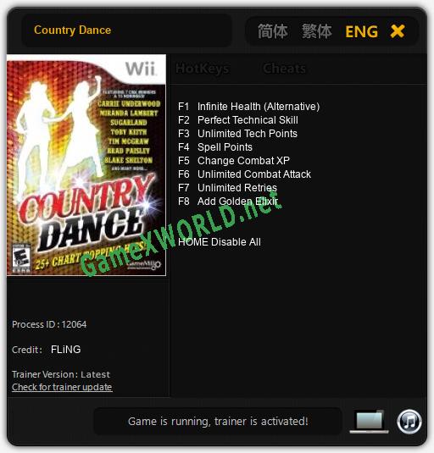Screen dimensions: 434x453
Task: Open the Check for trainer update link
Action: (x=62, y=387)
